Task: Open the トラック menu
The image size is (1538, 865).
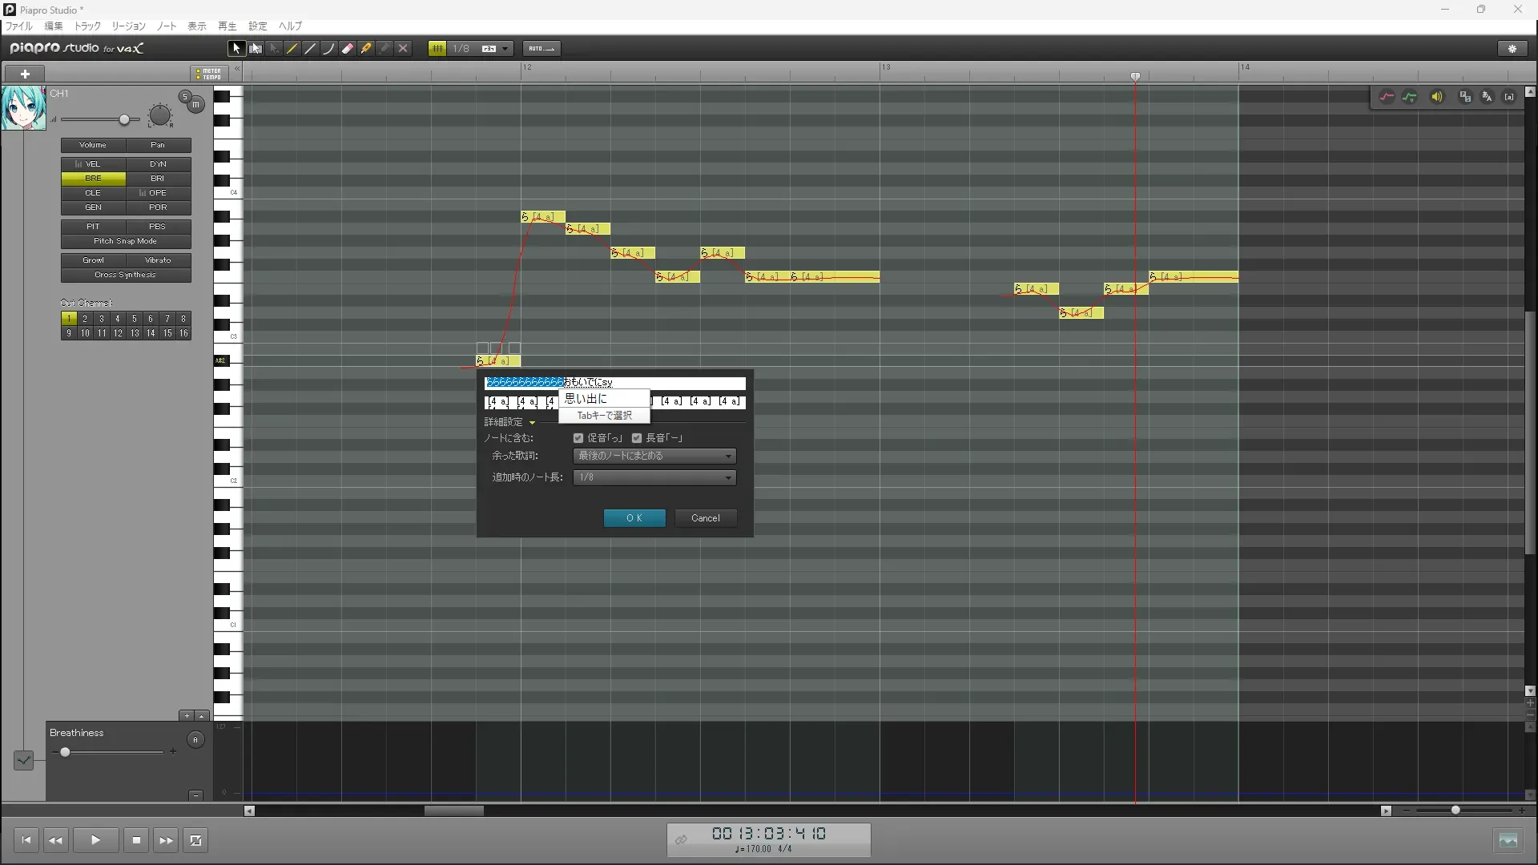Action: pos(87,26)
